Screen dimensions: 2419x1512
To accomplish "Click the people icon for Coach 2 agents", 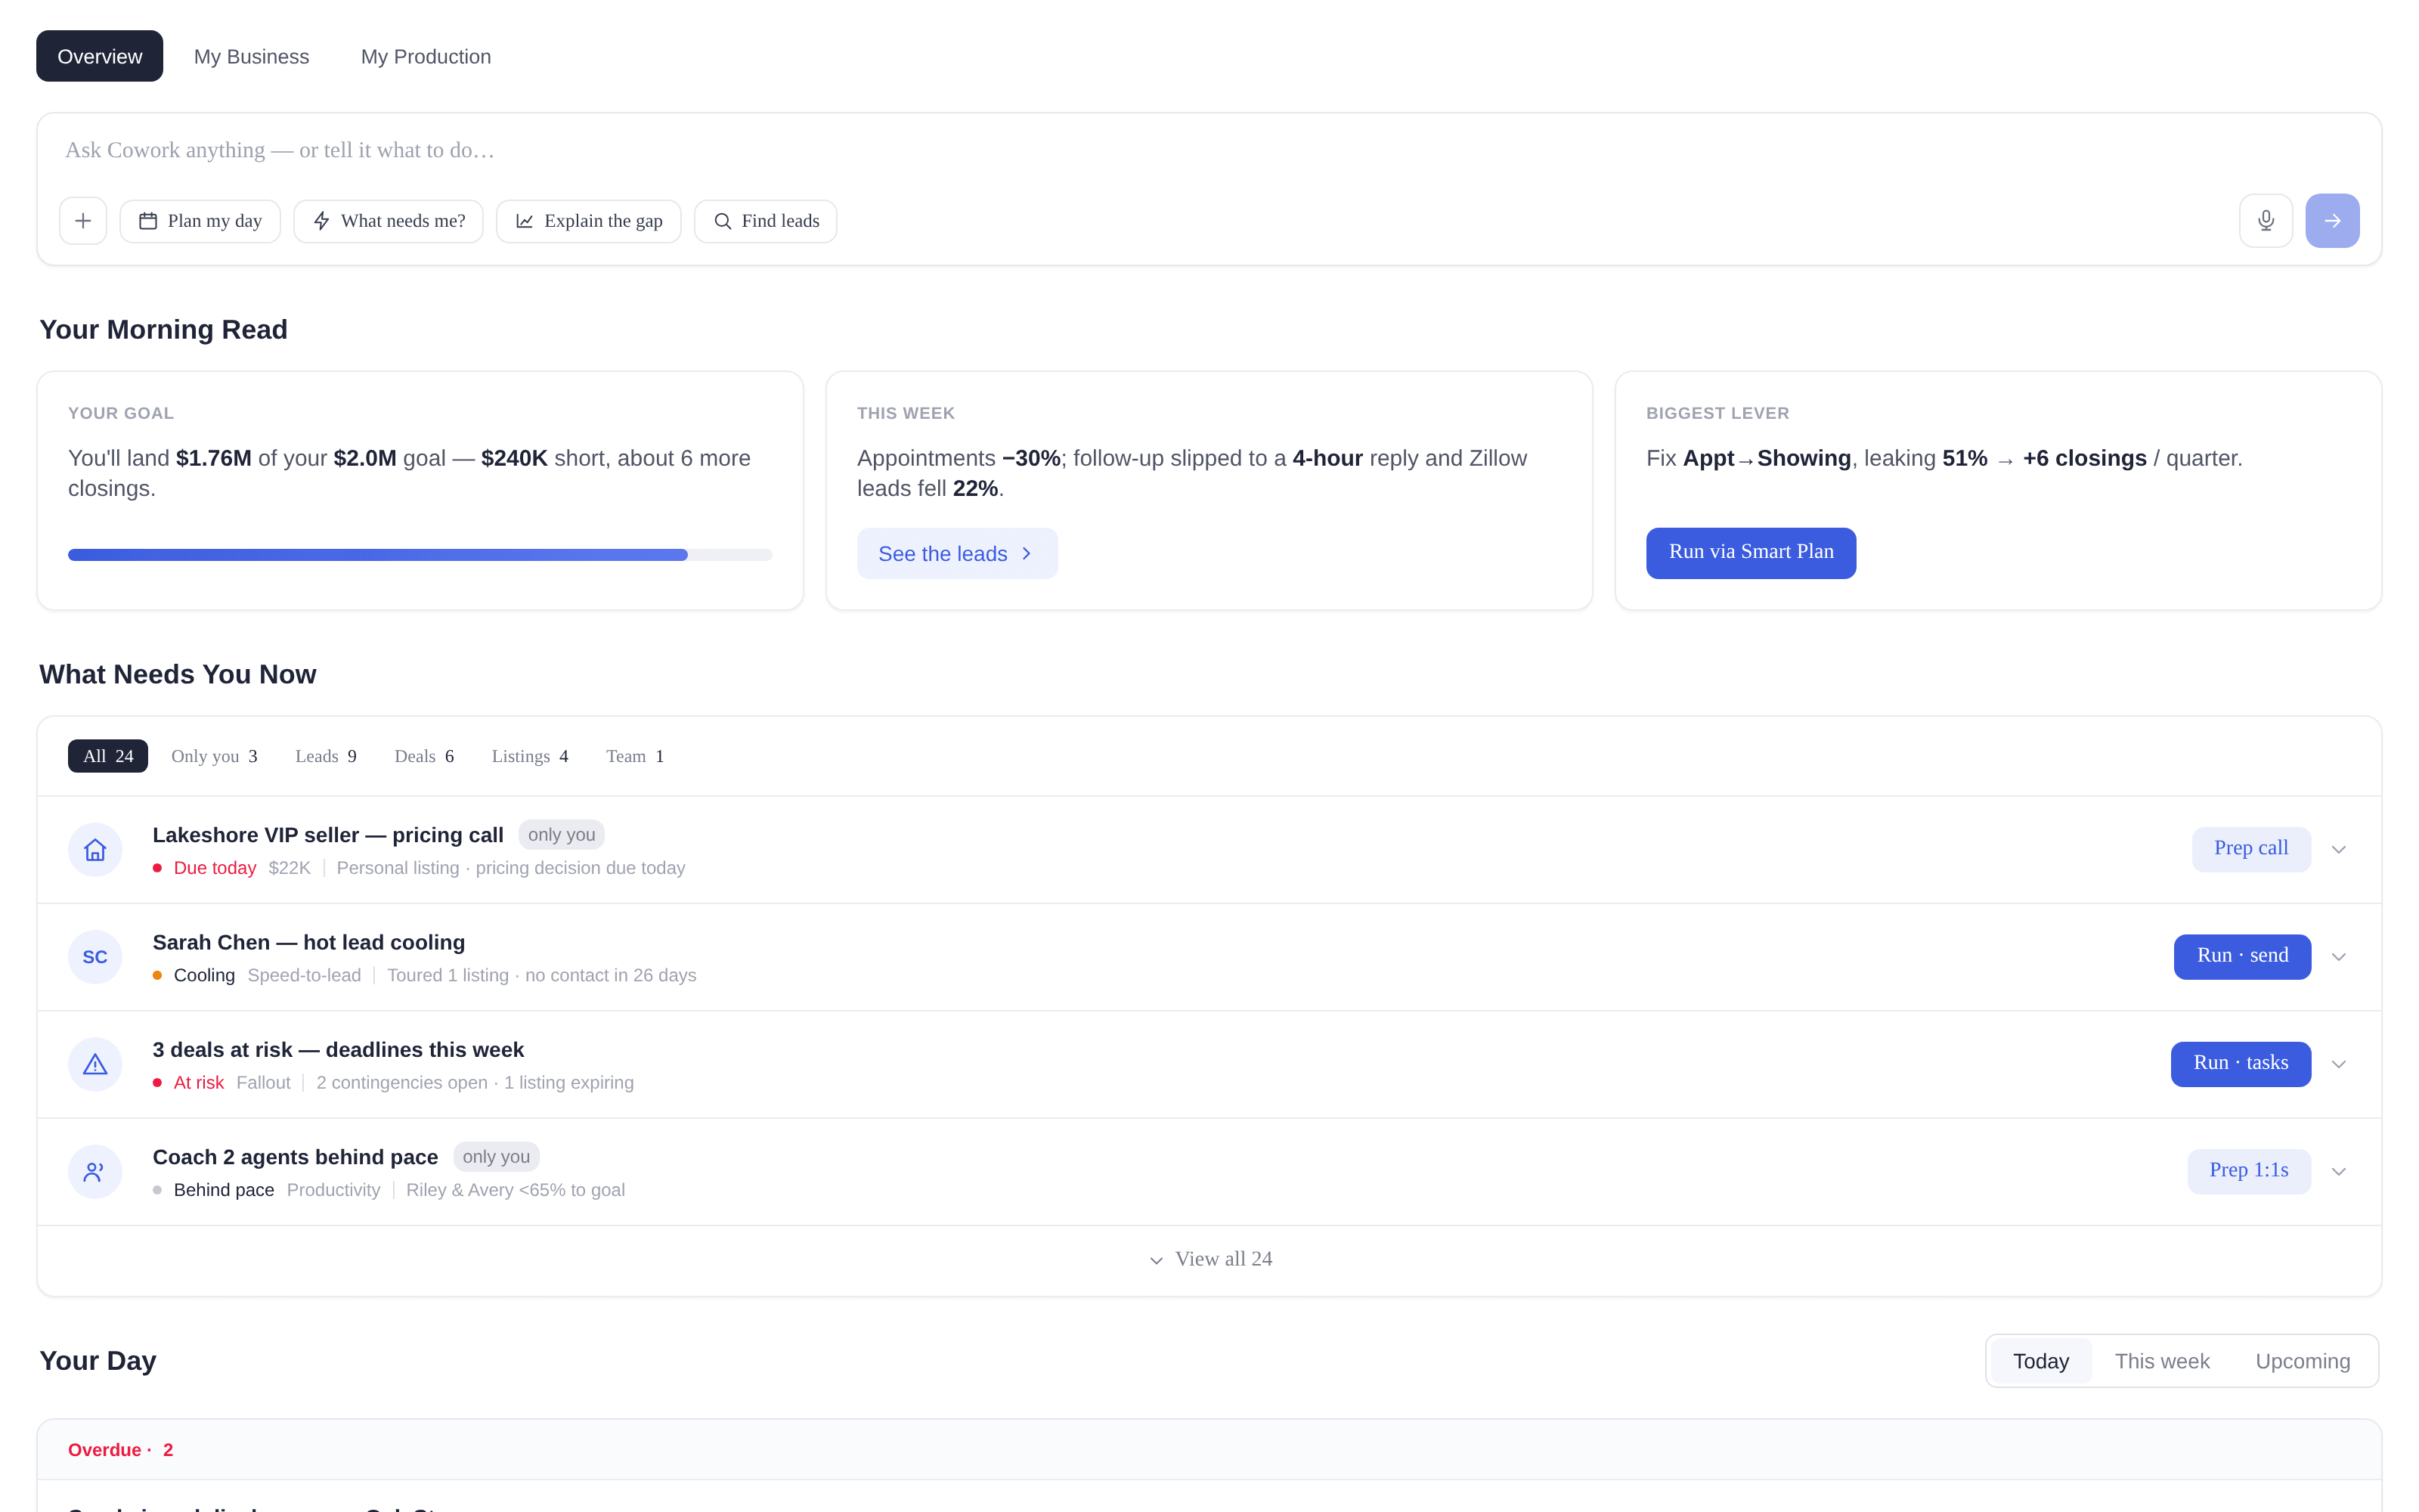I will click(x=95, y=1172).
